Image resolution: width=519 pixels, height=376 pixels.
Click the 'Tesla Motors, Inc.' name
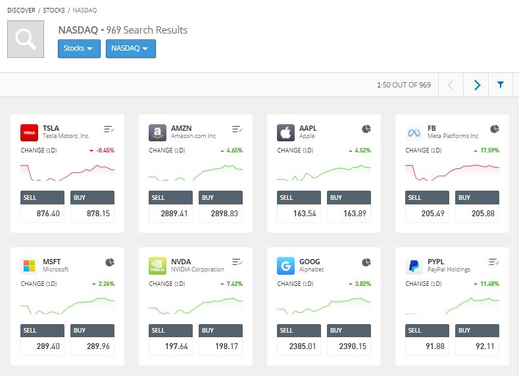66,136
